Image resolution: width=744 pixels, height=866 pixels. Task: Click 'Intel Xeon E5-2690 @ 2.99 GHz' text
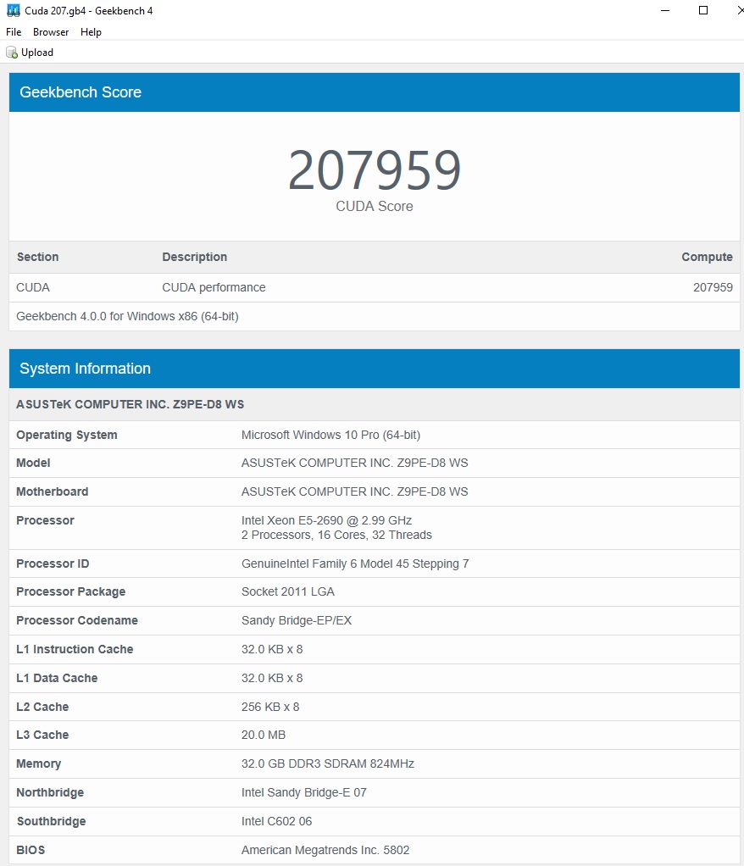(326, 520)
